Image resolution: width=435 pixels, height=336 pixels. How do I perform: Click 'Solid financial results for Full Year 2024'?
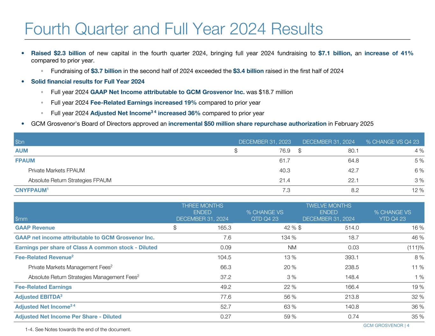pos(88,82)
